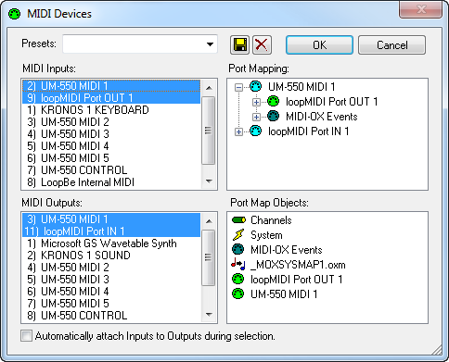Close the MIDI Devices dialog window
Screen dimensions: 449x362
(x=421, y=9)
